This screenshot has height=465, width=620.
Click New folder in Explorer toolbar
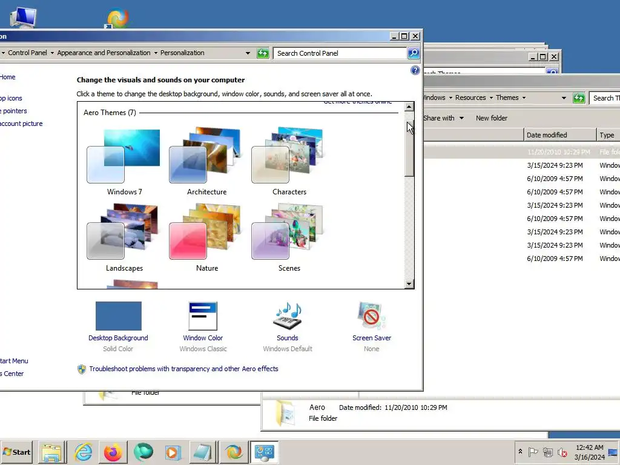(x=492, y=118)
